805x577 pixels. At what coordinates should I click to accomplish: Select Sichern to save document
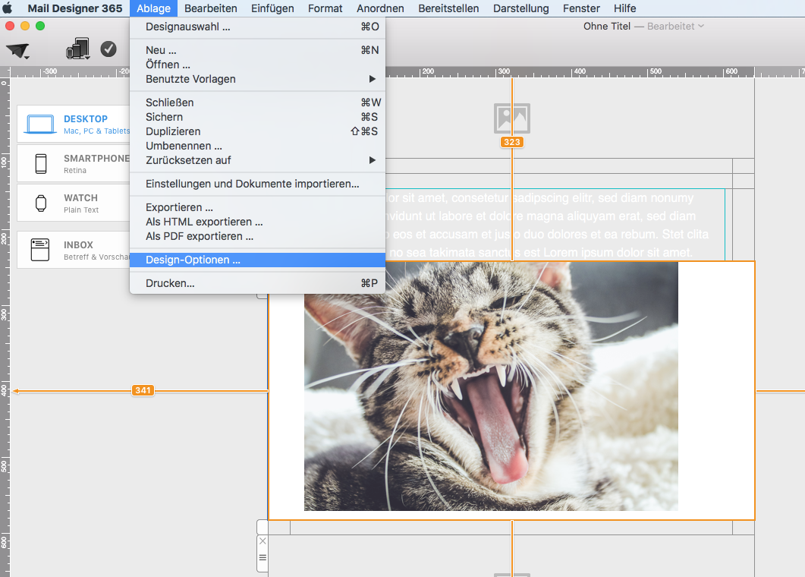click(258, 117)
